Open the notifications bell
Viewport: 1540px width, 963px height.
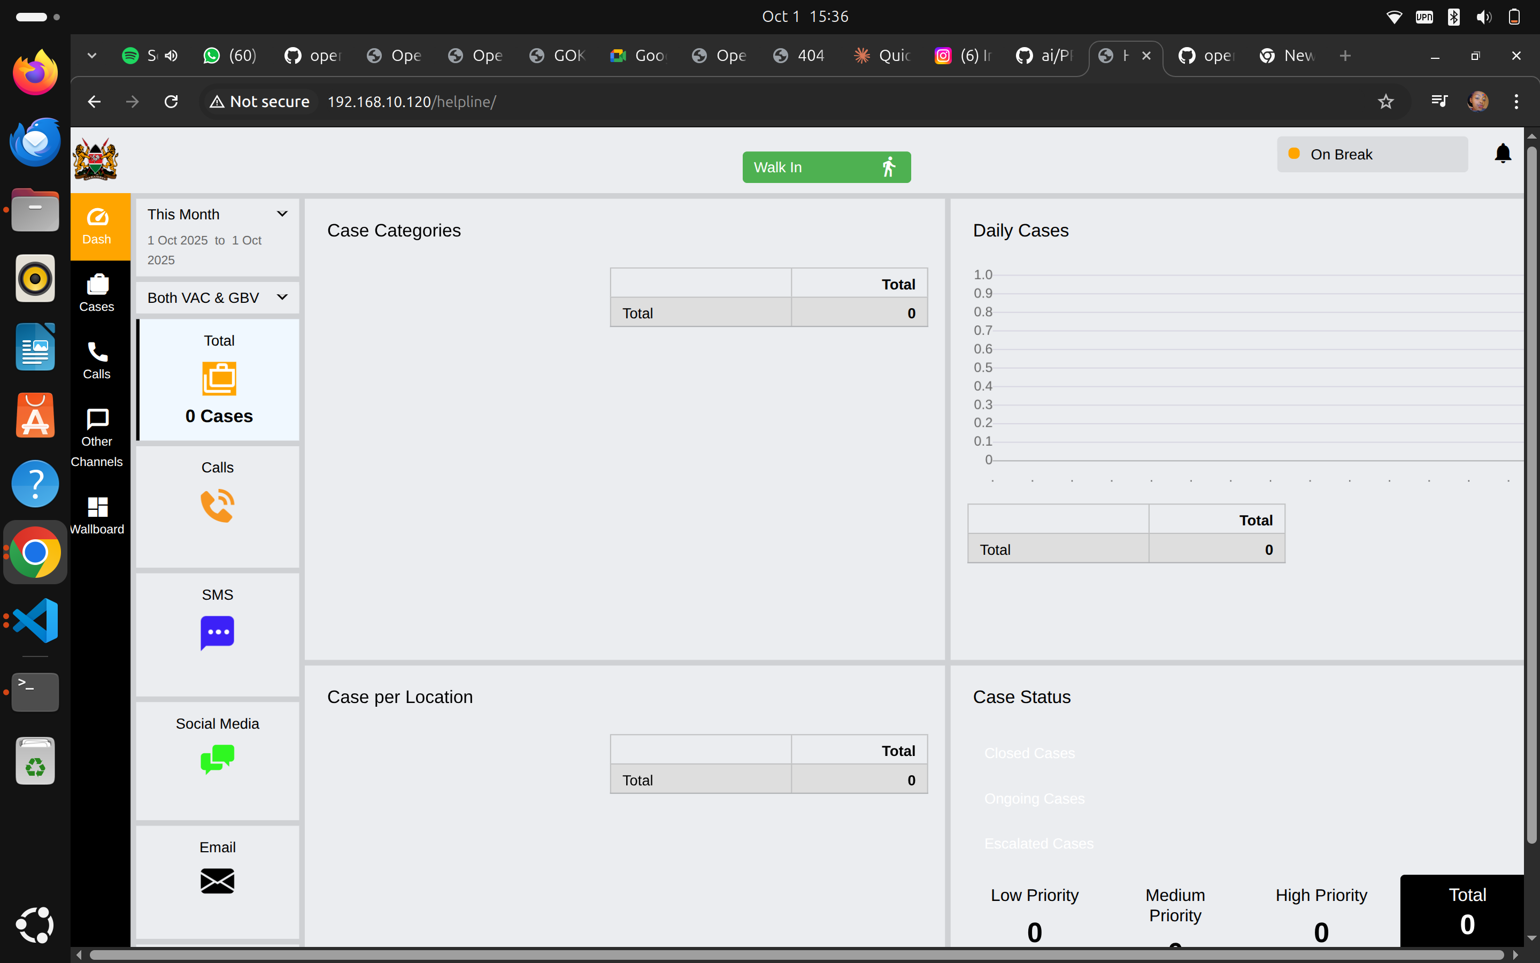click(1503, 153)
